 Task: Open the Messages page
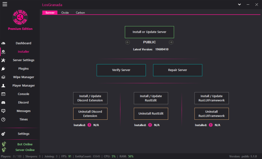[24, 111]
